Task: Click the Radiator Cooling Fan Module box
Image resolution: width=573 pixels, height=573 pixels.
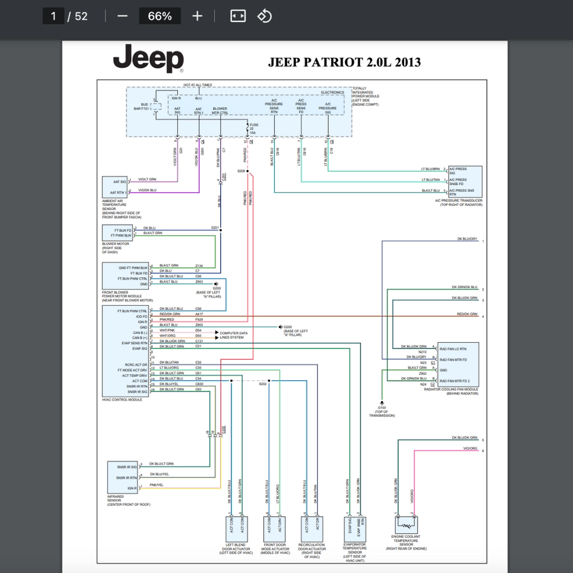Action: tap(458, 364)
